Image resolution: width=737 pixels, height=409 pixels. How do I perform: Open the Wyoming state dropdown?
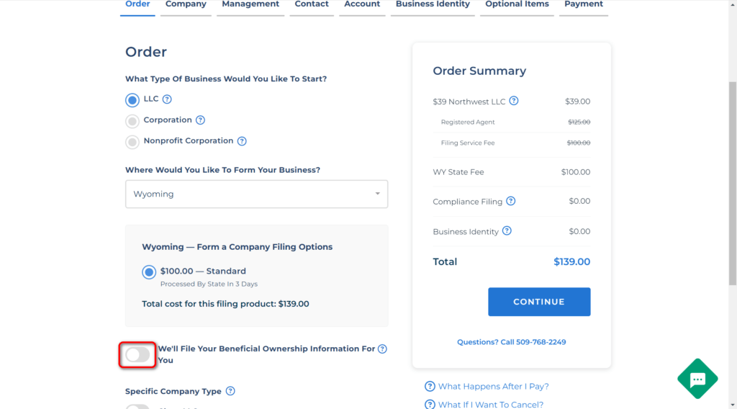click(257, 194)
